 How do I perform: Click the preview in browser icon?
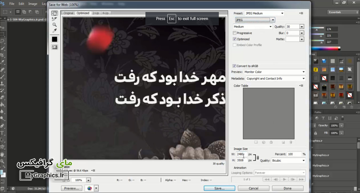click(x=90, y=188)
